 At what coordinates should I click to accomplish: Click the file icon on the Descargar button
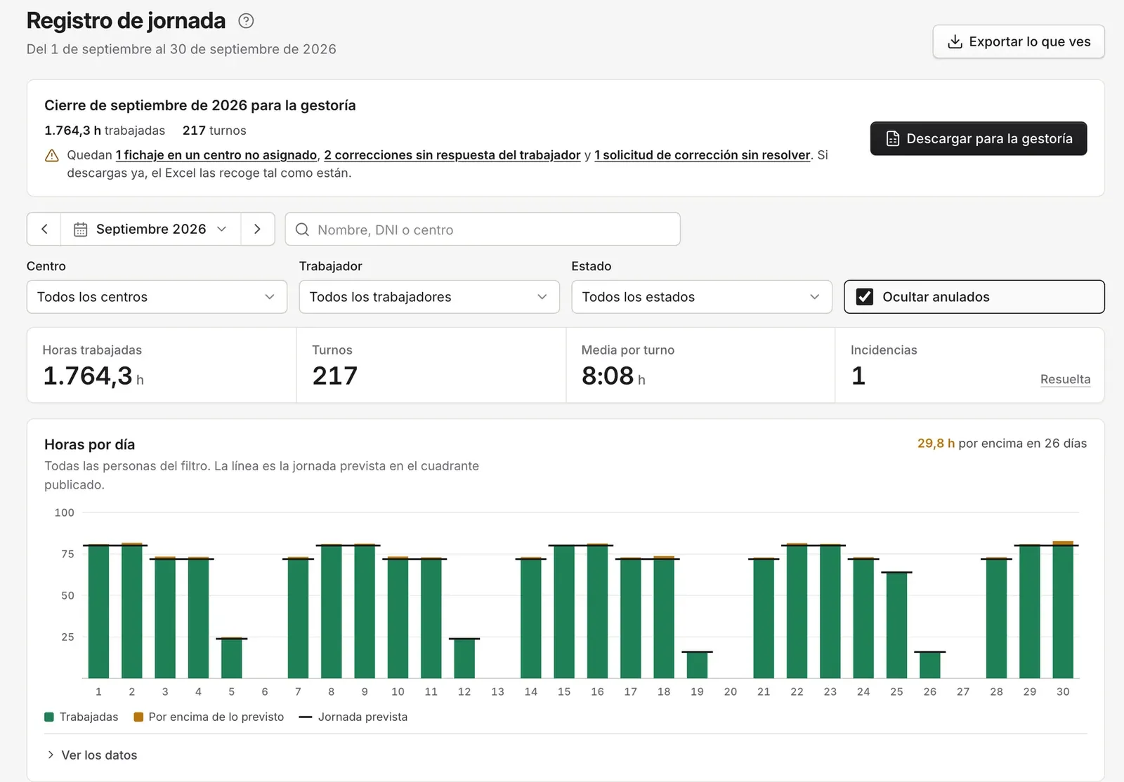[x=892, y=139]
